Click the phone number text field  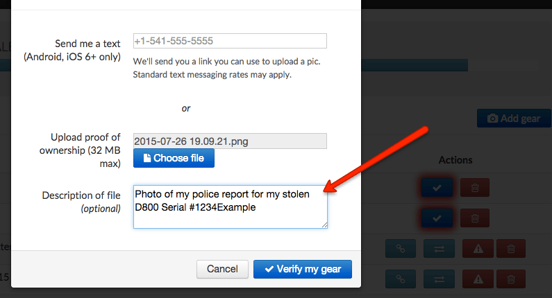[x=230, y=41]
